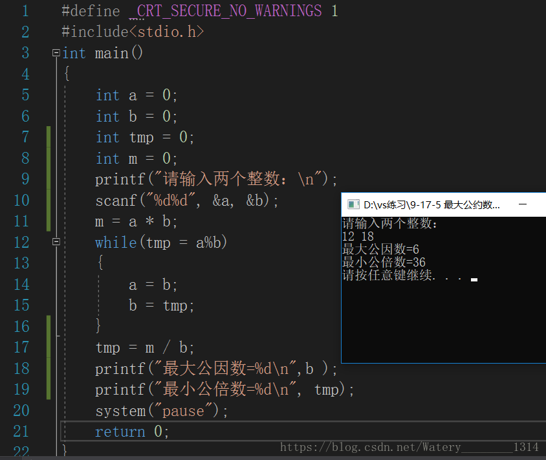Click line number 21 in gutter
Image resolution: width=546 pixels, height=460 pixels.
[21, 432]
